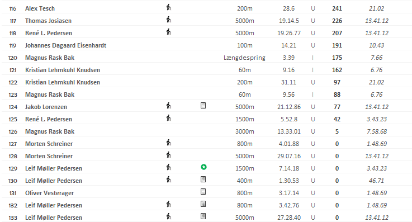Select Leif Møller Pedersen's 400m row
The width and height of the screenshot is (412, 222).
pos(206,181)
